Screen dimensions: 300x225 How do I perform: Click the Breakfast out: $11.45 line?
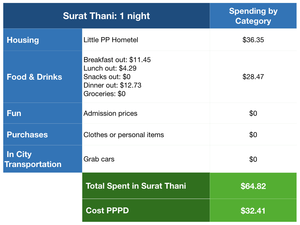(117, 60)
